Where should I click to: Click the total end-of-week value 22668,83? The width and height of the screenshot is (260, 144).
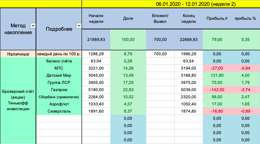tap(188, 40)
